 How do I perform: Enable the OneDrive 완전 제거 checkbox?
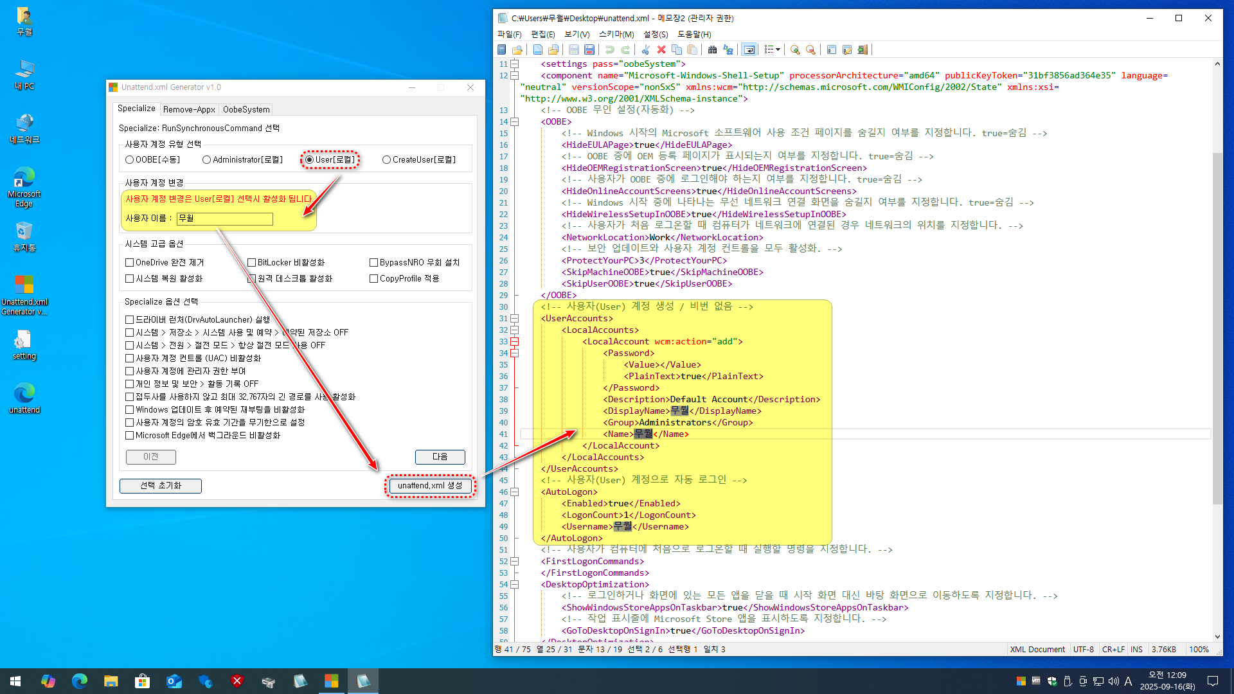[130, 263]
